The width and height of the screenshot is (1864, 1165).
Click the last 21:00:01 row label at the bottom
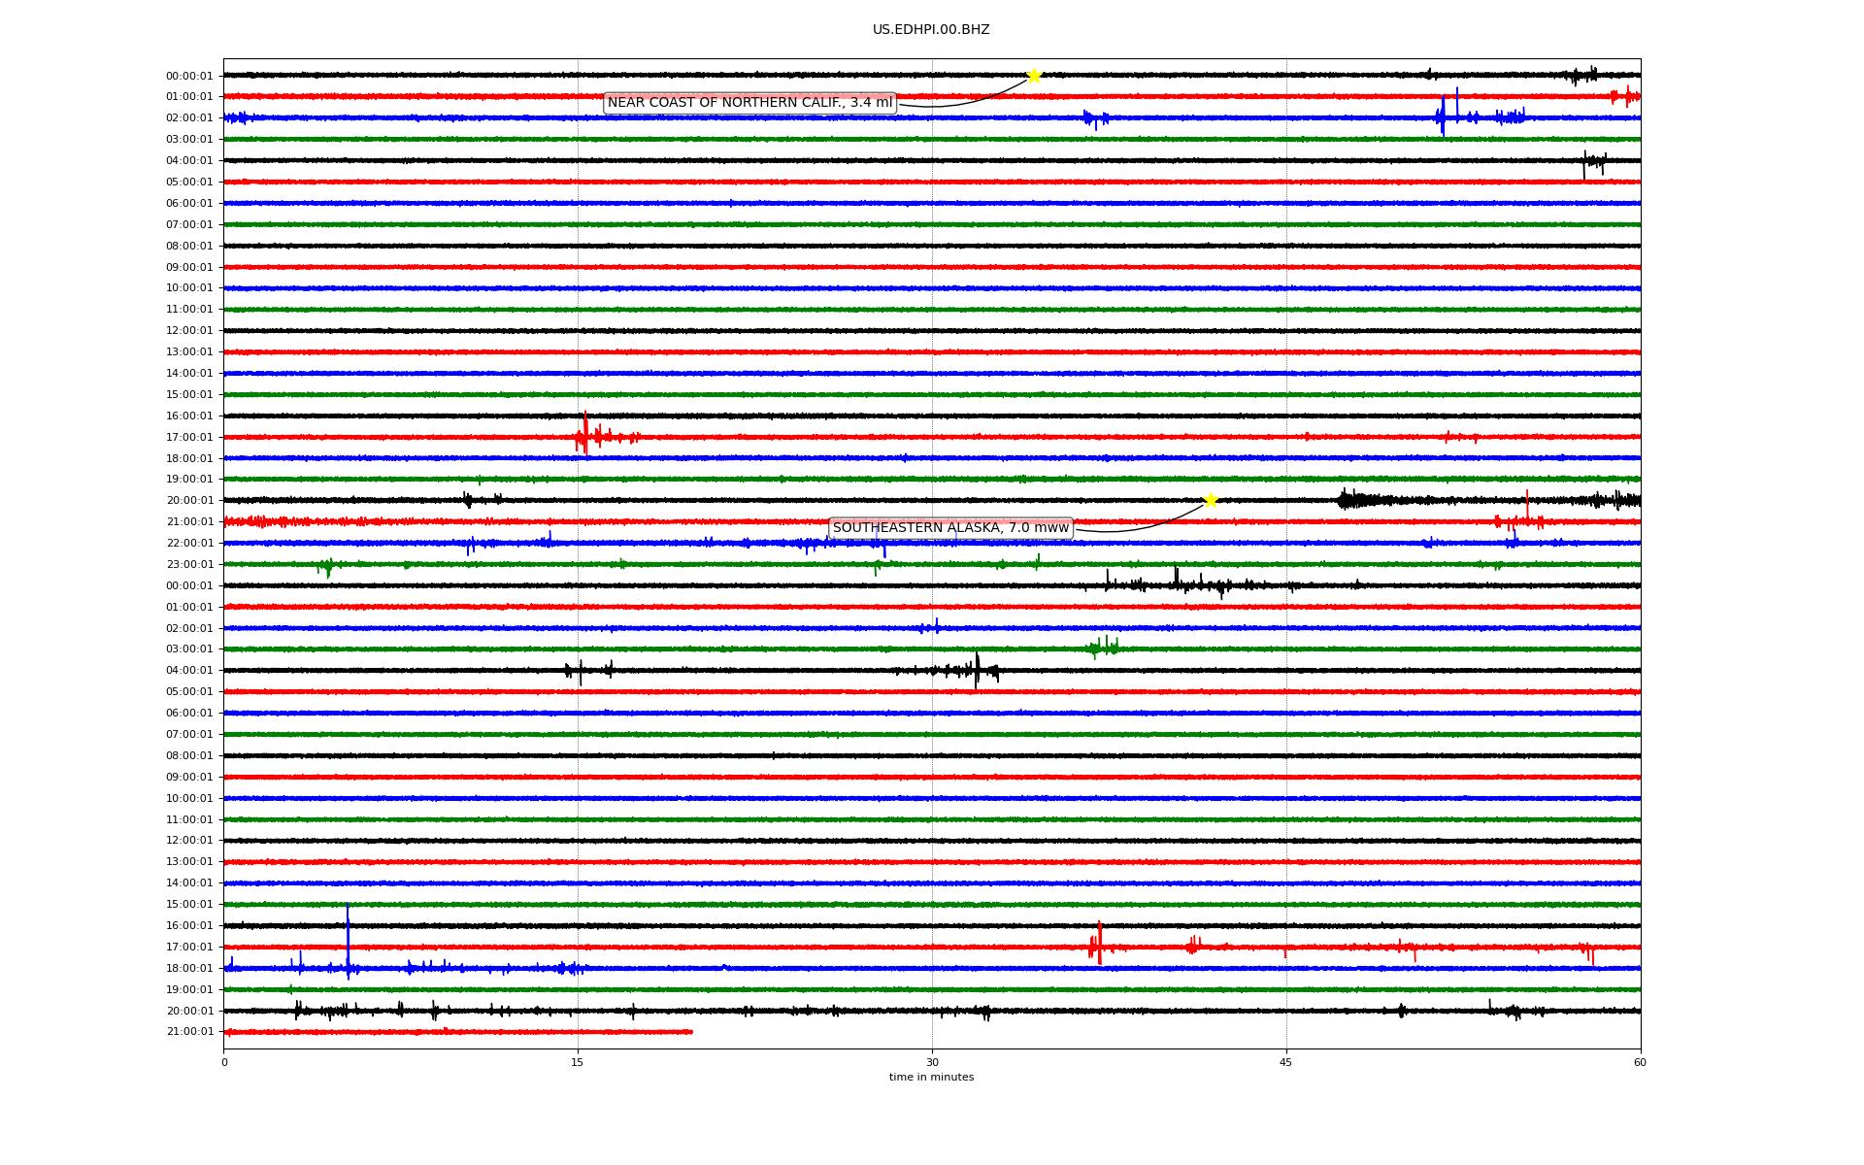click(189, 1032)
